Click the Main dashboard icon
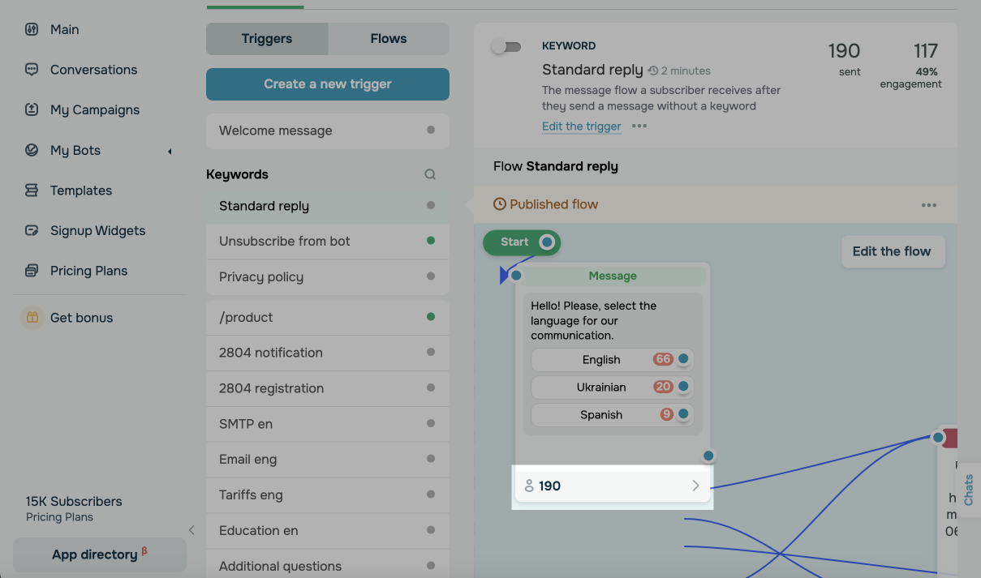 [32, 29]
